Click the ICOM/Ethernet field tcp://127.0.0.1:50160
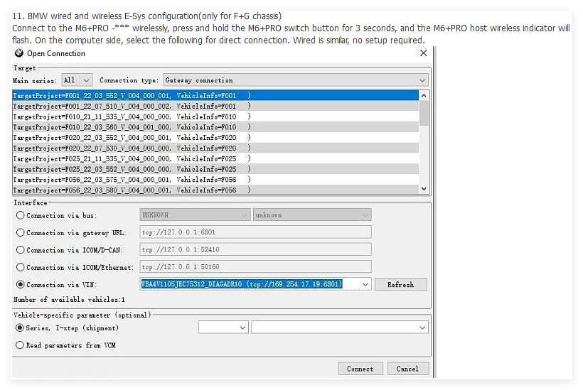583x390 pixels. pyautogui.click(x=255, y=266)
